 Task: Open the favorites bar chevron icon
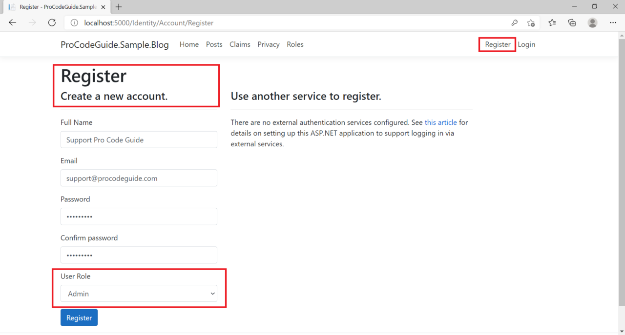click(x=552, y=22)
